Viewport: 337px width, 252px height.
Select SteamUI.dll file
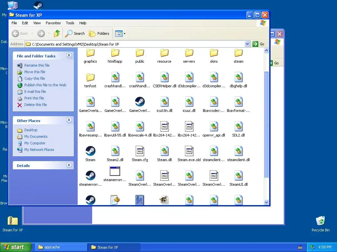(x=238, y=179)
